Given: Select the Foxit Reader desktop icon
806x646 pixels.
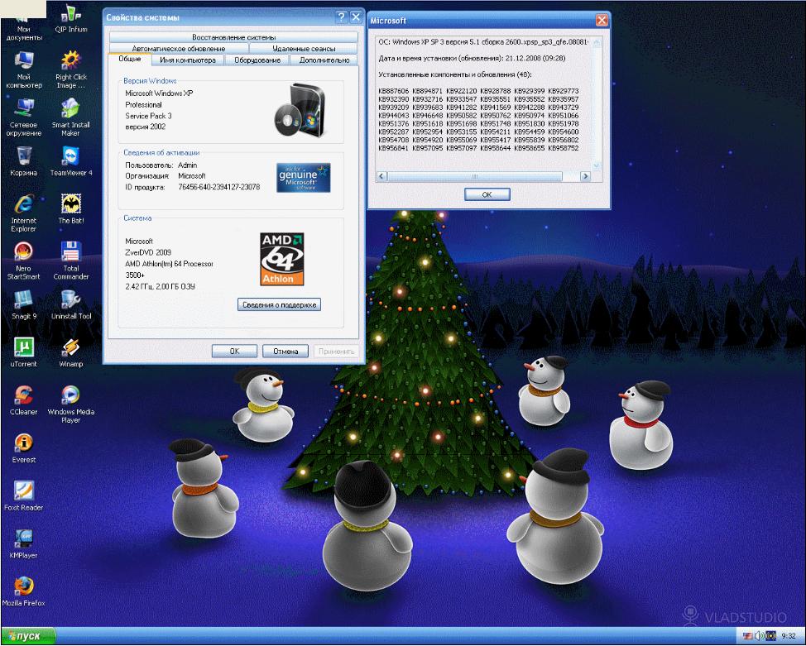Looking at the screenshot, I should (24, 496).
